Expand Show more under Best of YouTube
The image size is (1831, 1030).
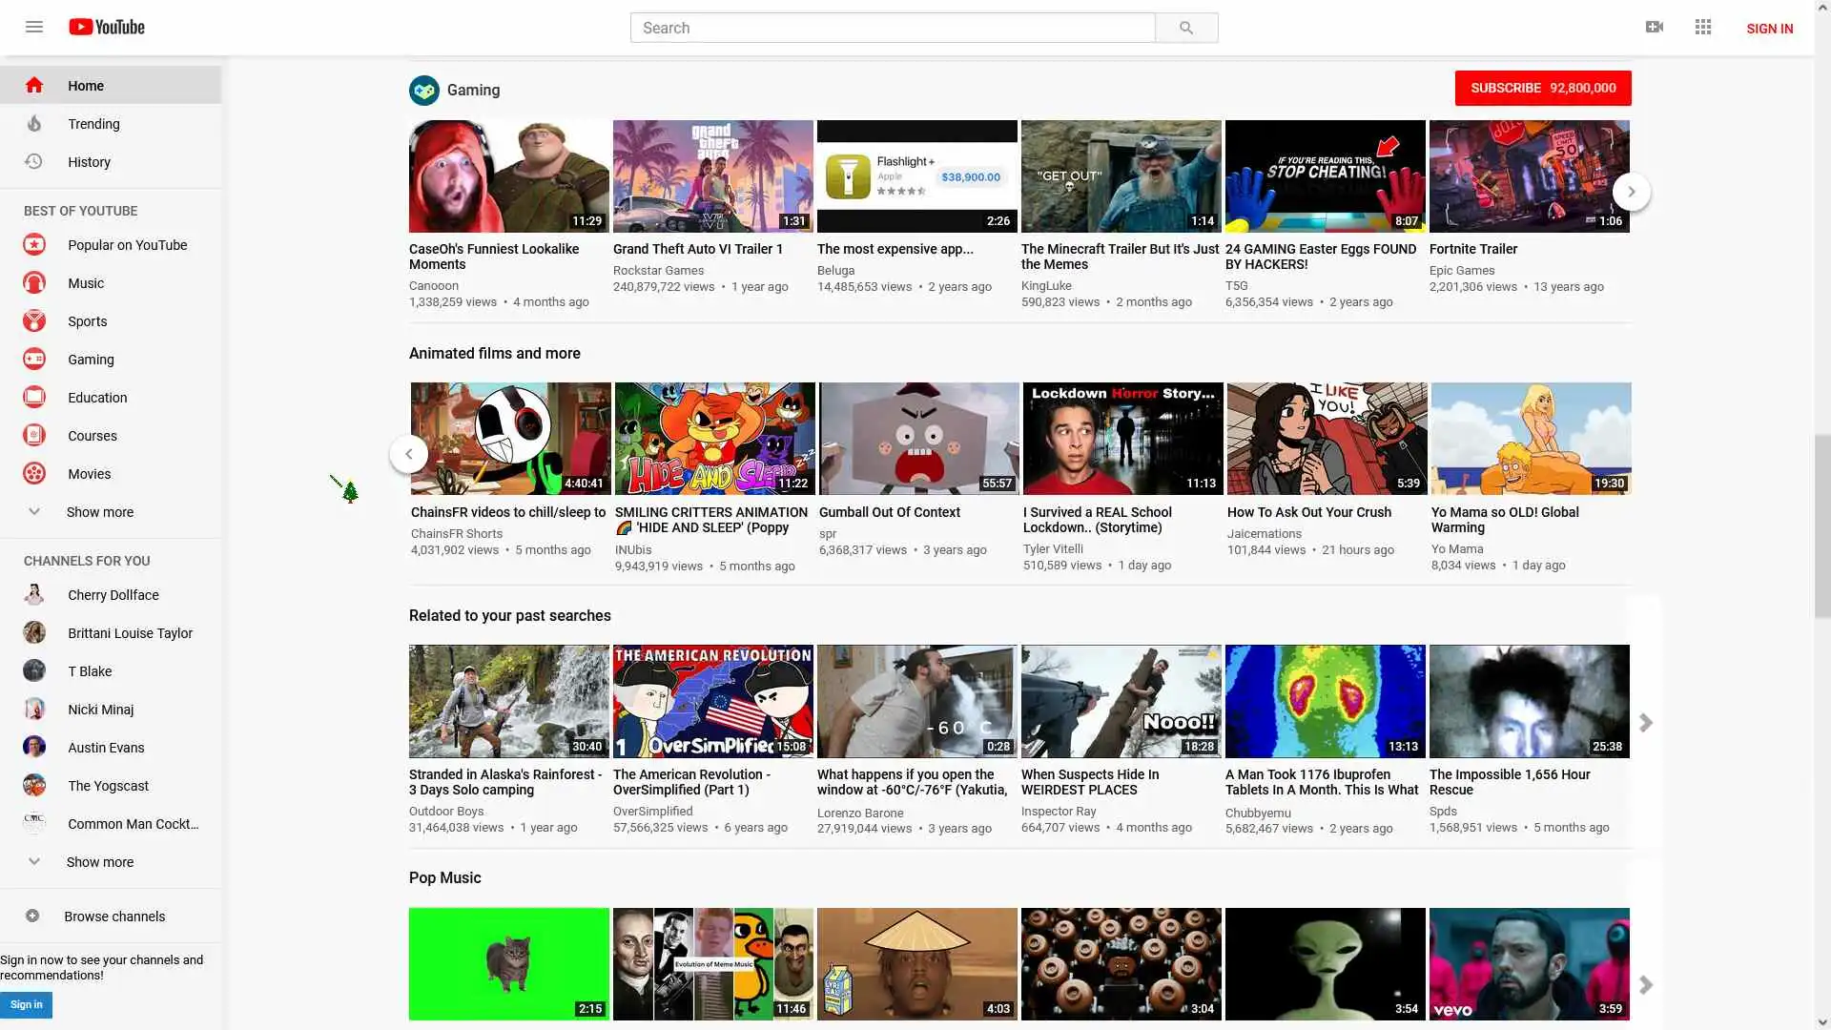coord(99,512)
